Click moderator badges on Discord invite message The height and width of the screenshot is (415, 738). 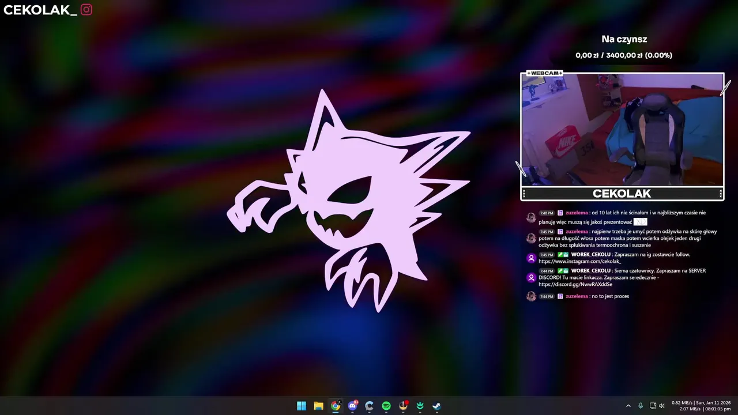point(563,271)
